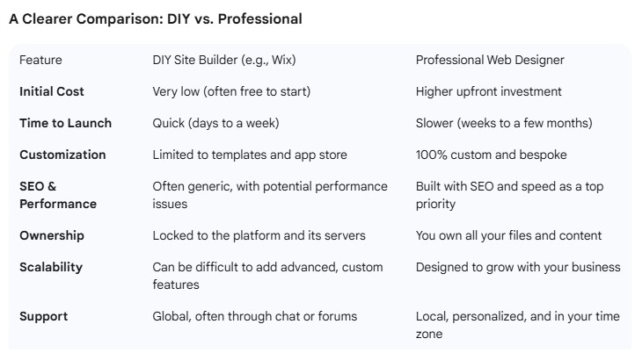635x353 pixels.
Task: Select the 'Time to Launch' row label
Action: click(x=65, y=123)
